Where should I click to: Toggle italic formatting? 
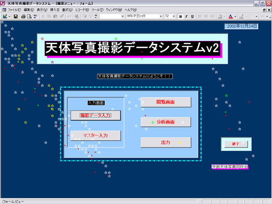pyautogui.click(x=186, y=16)
